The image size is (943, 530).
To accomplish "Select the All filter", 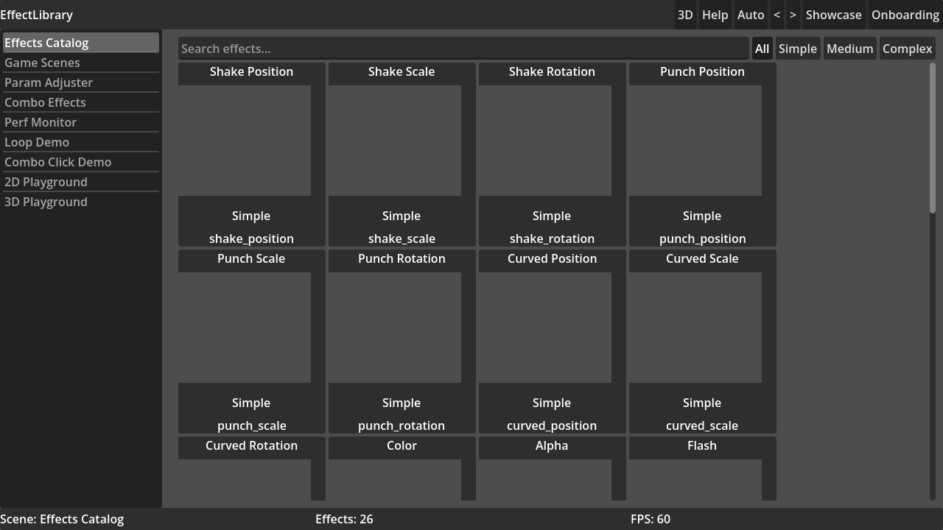I will point(762,49).
